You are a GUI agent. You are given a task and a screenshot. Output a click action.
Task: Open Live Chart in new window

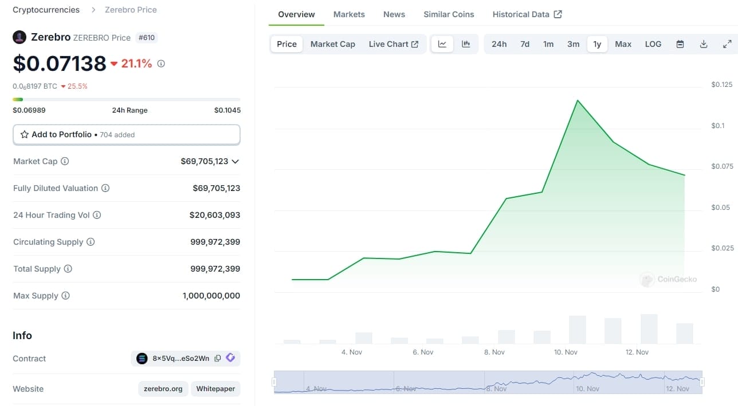[394, 44]
